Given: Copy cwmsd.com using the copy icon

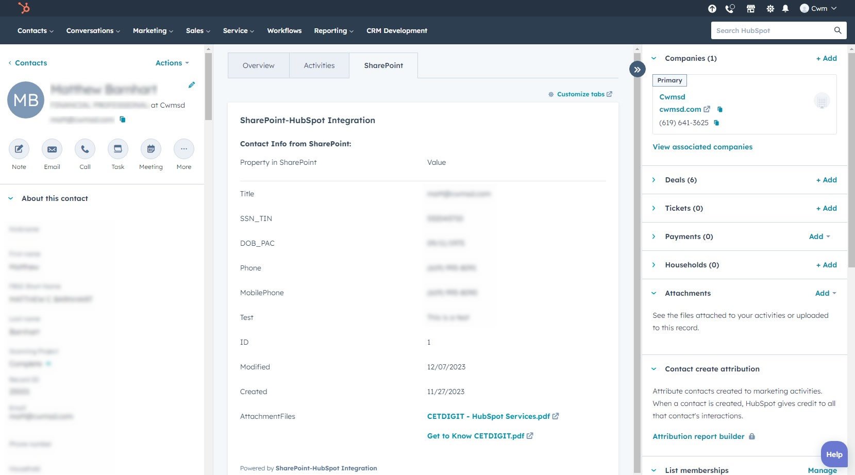Looking at the screenshot, I should click(719, 109).
